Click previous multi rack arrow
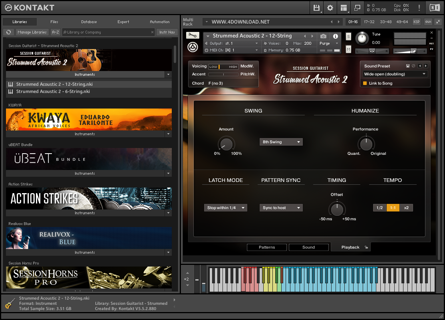445x320 pixels. click(x=332, y=22)
